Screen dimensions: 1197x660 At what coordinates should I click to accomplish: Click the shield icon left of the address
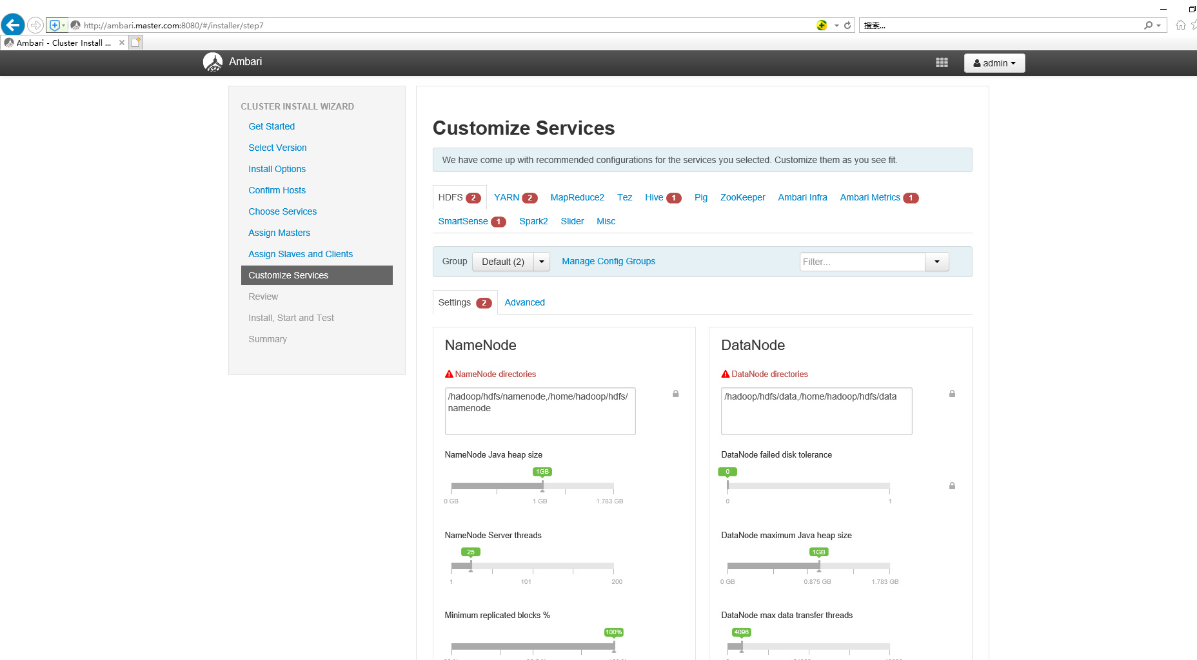coord(55,25)
